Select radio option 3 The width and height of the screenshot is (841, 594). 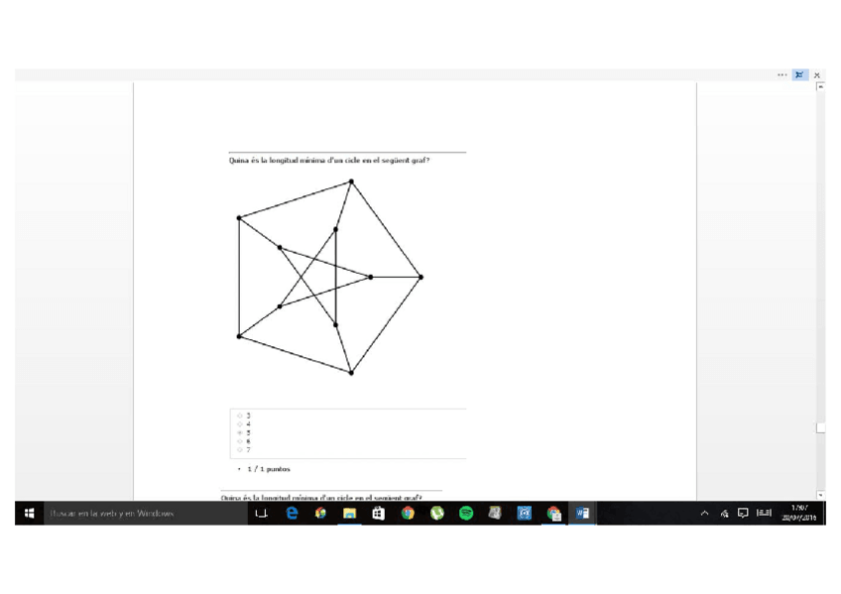[240, 416]
